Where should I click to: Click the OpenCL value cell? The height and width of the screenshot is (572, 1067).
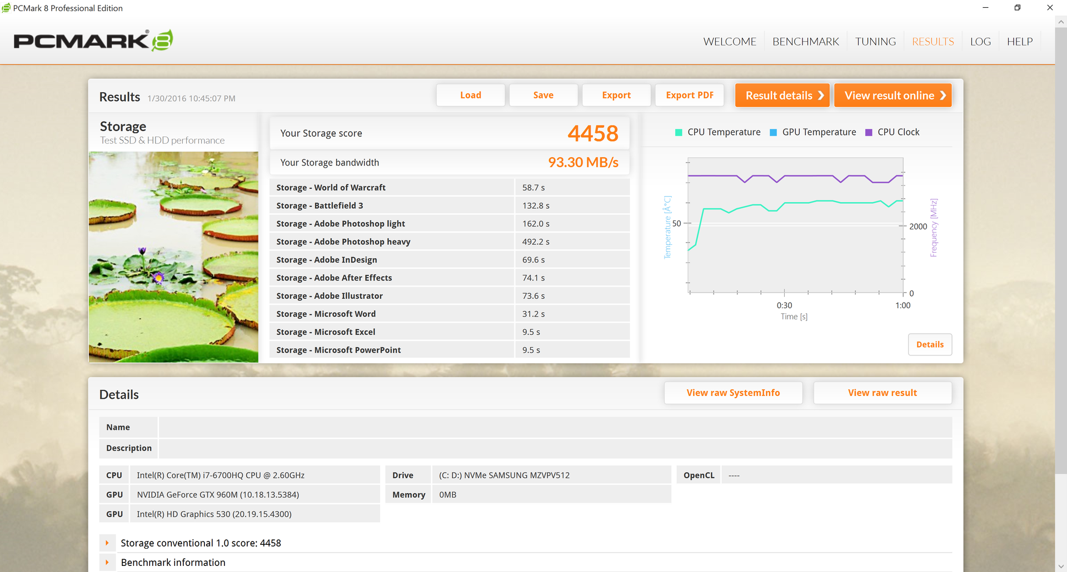tap(836, 475)
